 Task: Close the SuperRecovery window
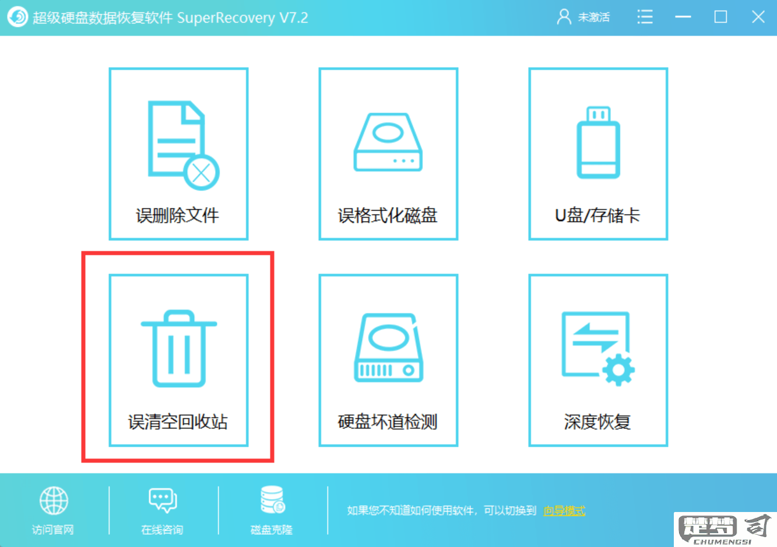tap(758, 17)
